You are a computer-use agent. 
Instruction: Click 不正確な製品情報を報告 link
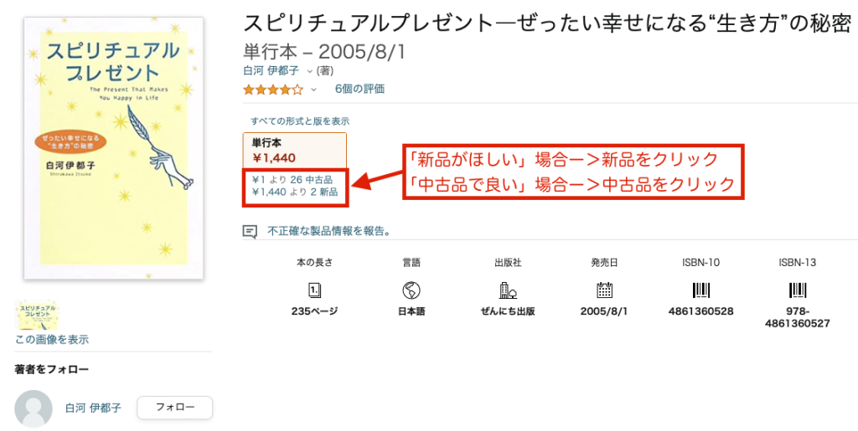[328, 231]
